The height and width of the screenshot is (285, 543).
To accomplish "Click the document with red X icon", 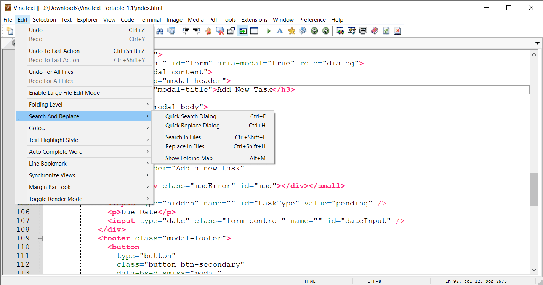I will click(397, 31).
